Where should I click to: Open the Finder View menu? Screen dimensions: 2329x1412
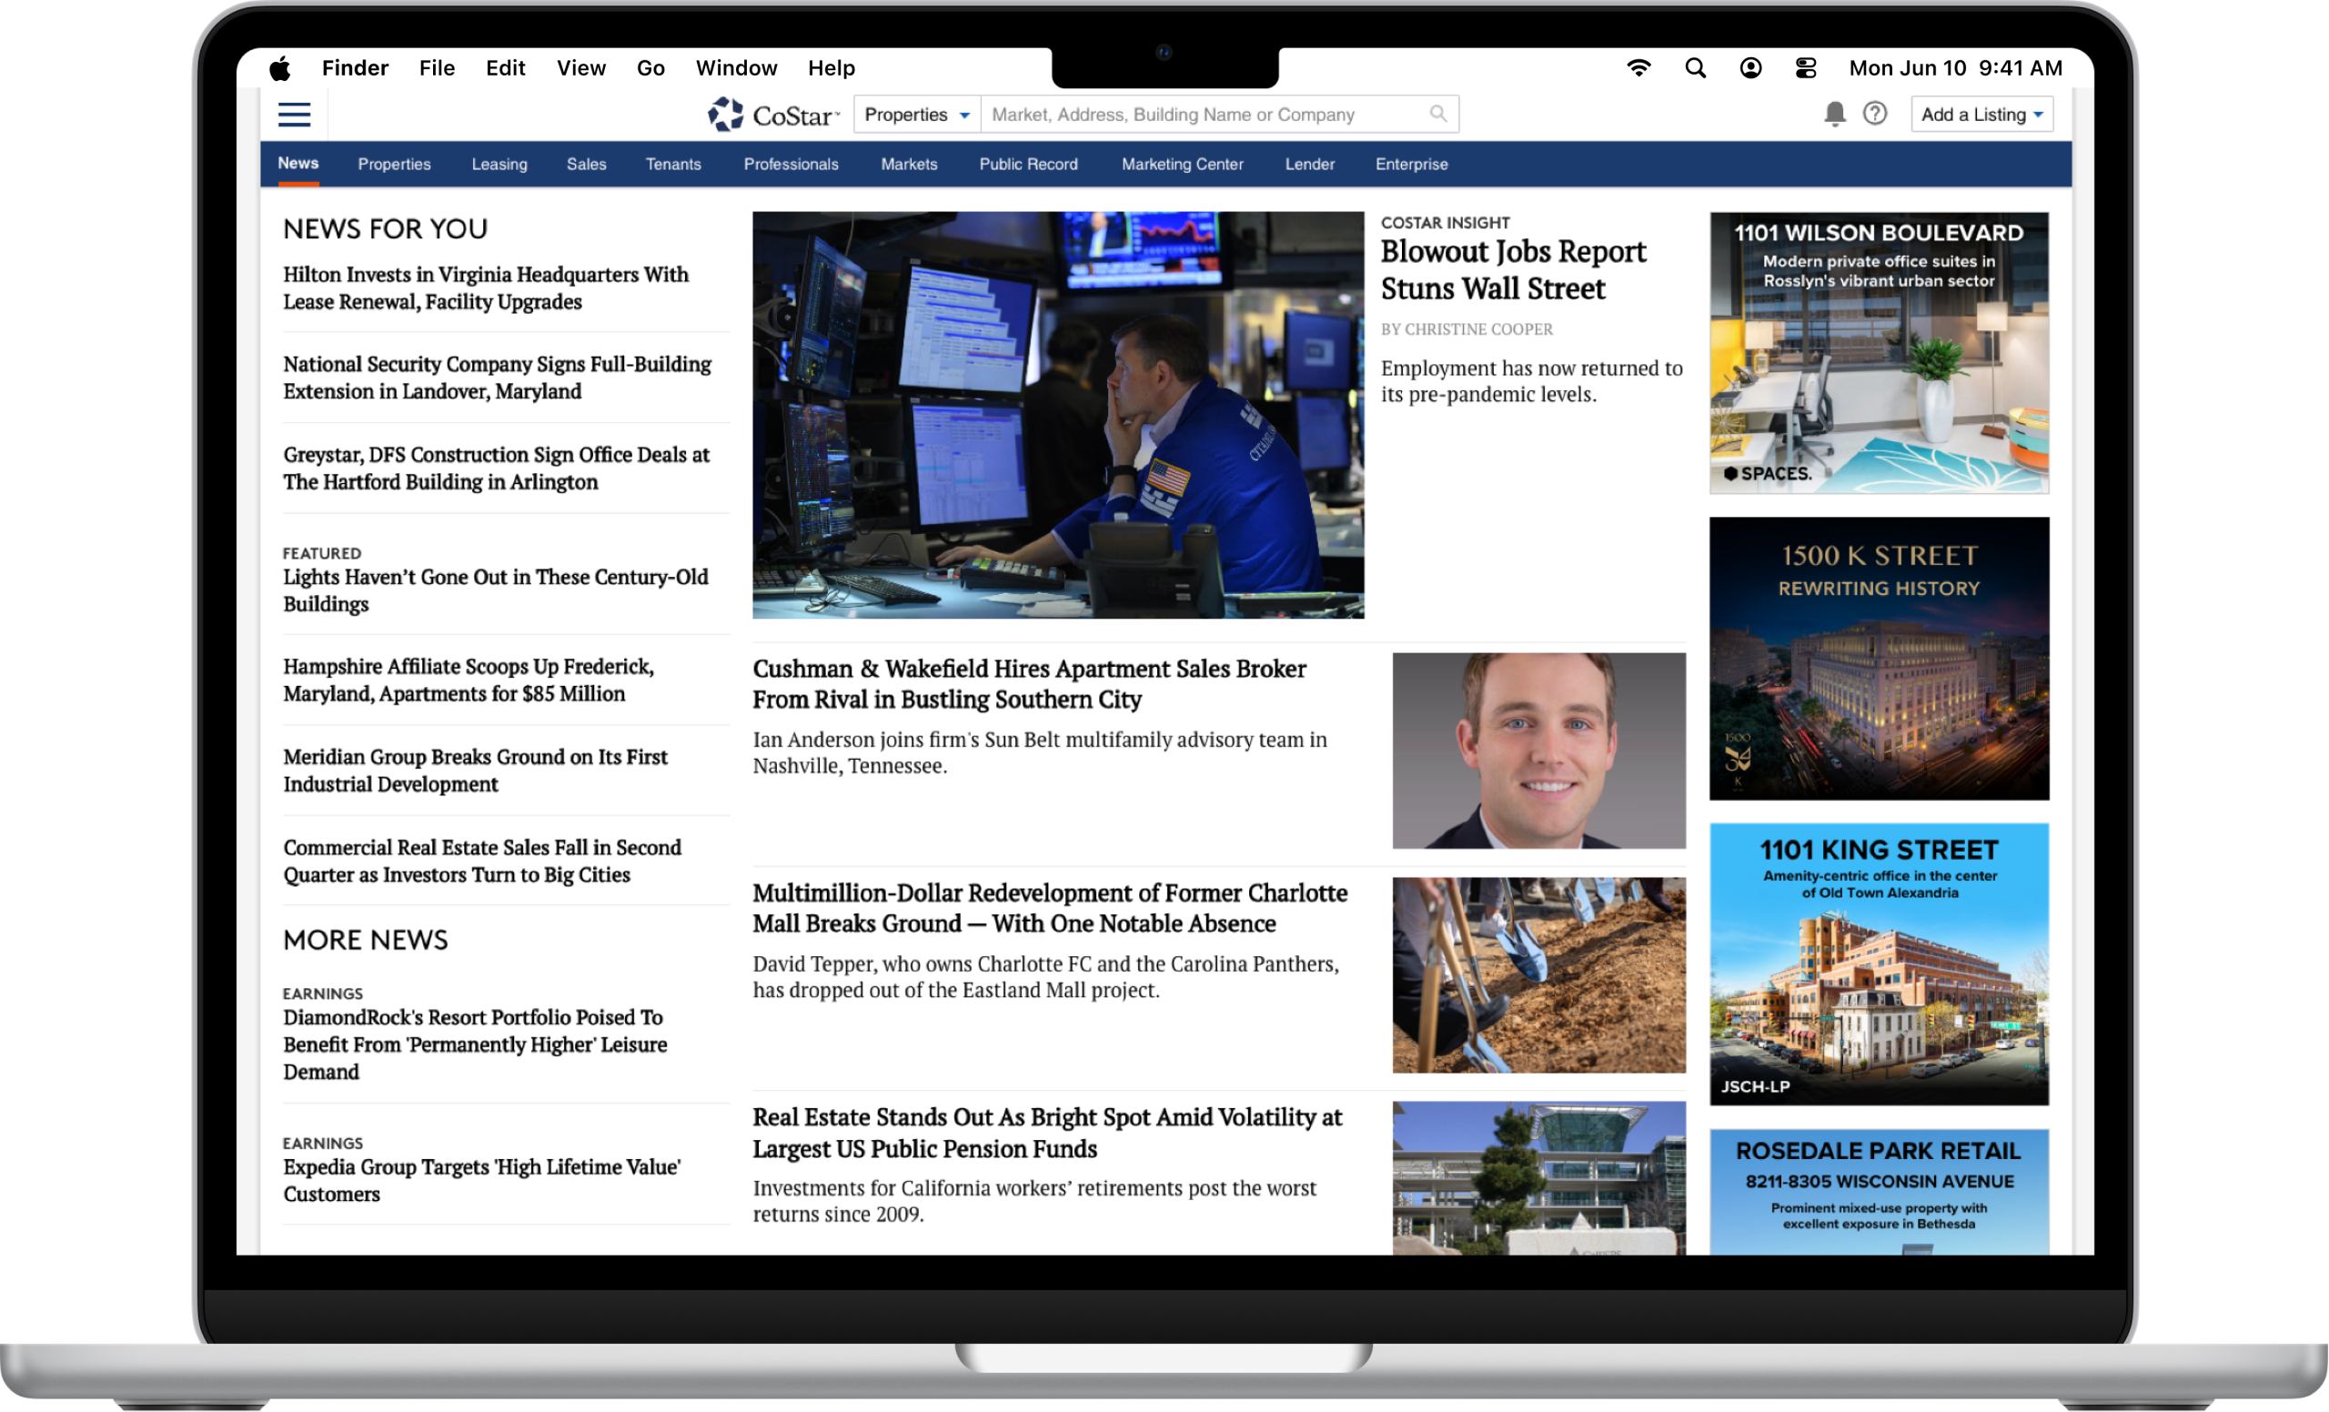(x=580, y=68)
